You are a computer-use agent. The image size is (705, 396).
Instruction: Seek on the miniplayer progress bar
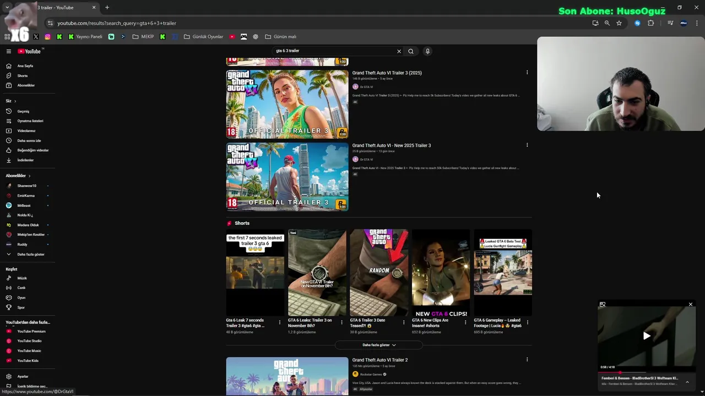[647, 372]
